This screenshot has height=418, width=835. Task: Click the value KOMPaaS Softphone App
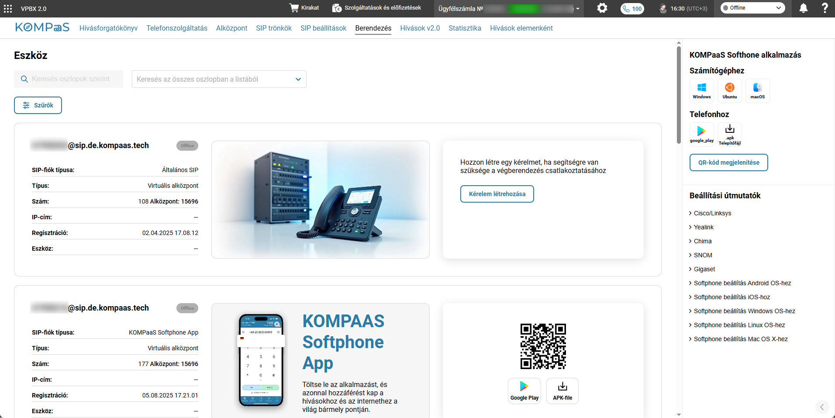pyautogui.click(x=163, y=332)
